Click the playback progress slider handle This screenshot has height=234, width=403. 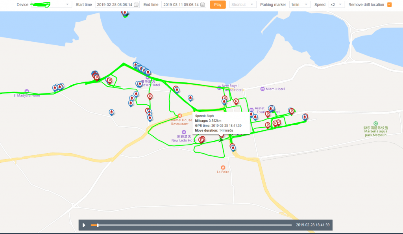98,225
